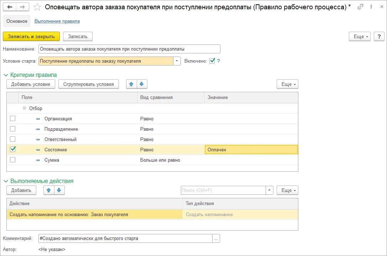The height and width of the screenshot is (256, 387).
Task: Enable the Ответственный condition checkbox
Action: point(12,139)
